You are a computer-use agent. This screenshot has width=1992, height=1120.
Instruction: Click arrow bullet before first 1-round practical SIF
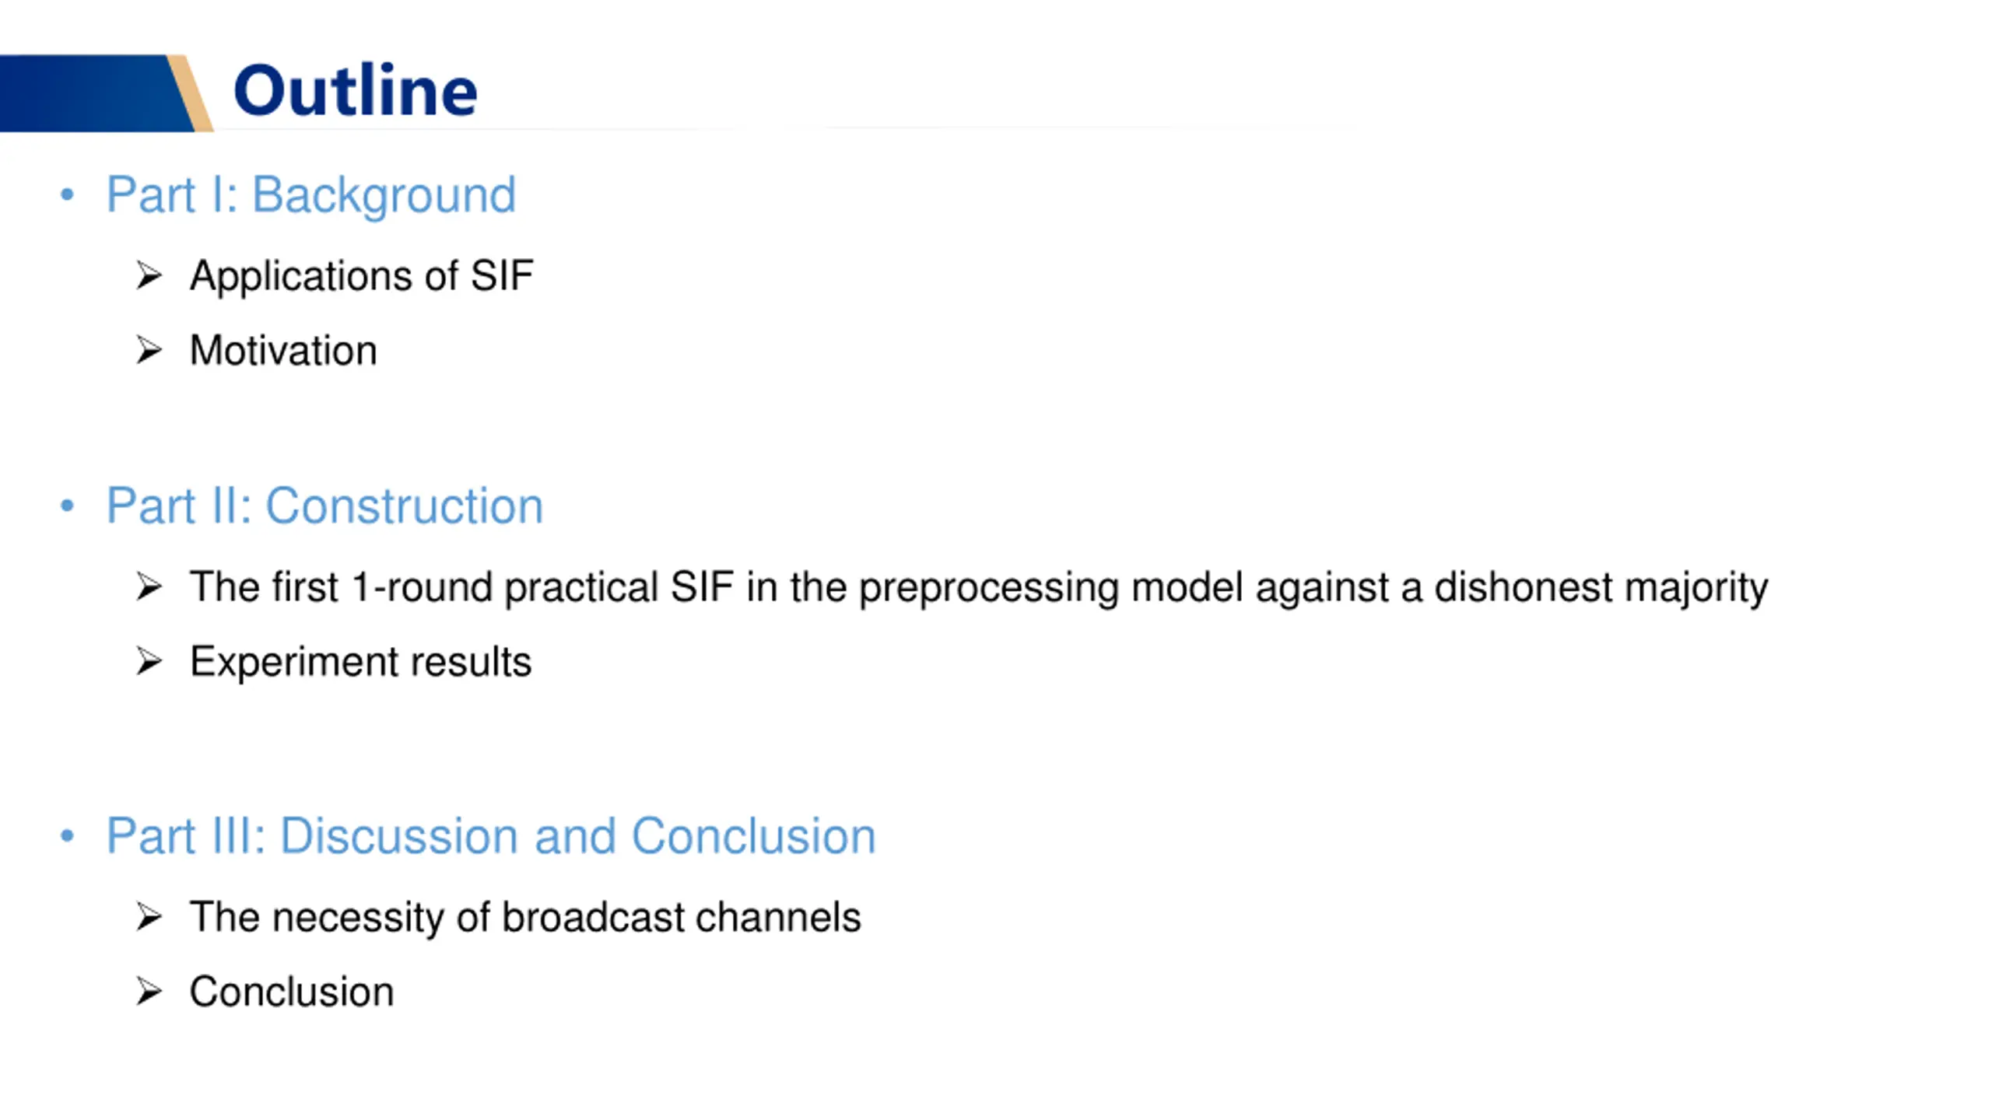(x=149, y=586)
